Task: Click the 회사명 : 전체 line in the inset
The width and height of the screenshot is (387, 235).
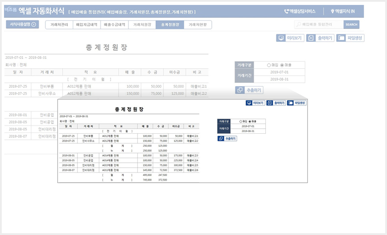Action: pos(67,121)
